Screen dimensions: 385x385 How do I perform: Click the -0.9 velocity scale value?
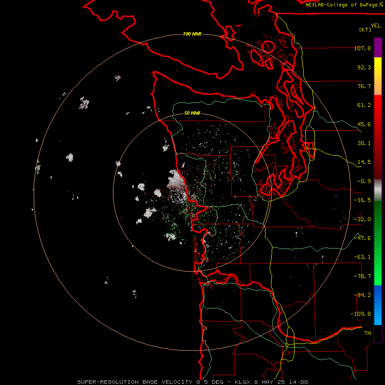pyautogui.click(x=364, y=181)
